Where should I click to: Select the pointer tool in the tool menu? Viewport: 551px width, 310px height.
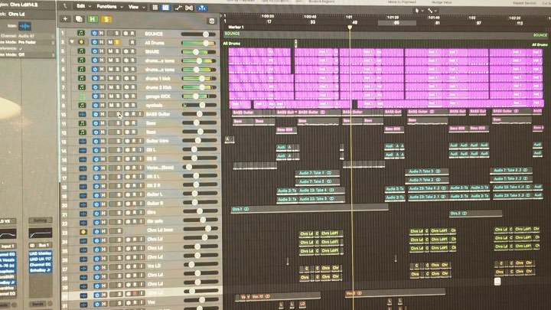[417, 11]
